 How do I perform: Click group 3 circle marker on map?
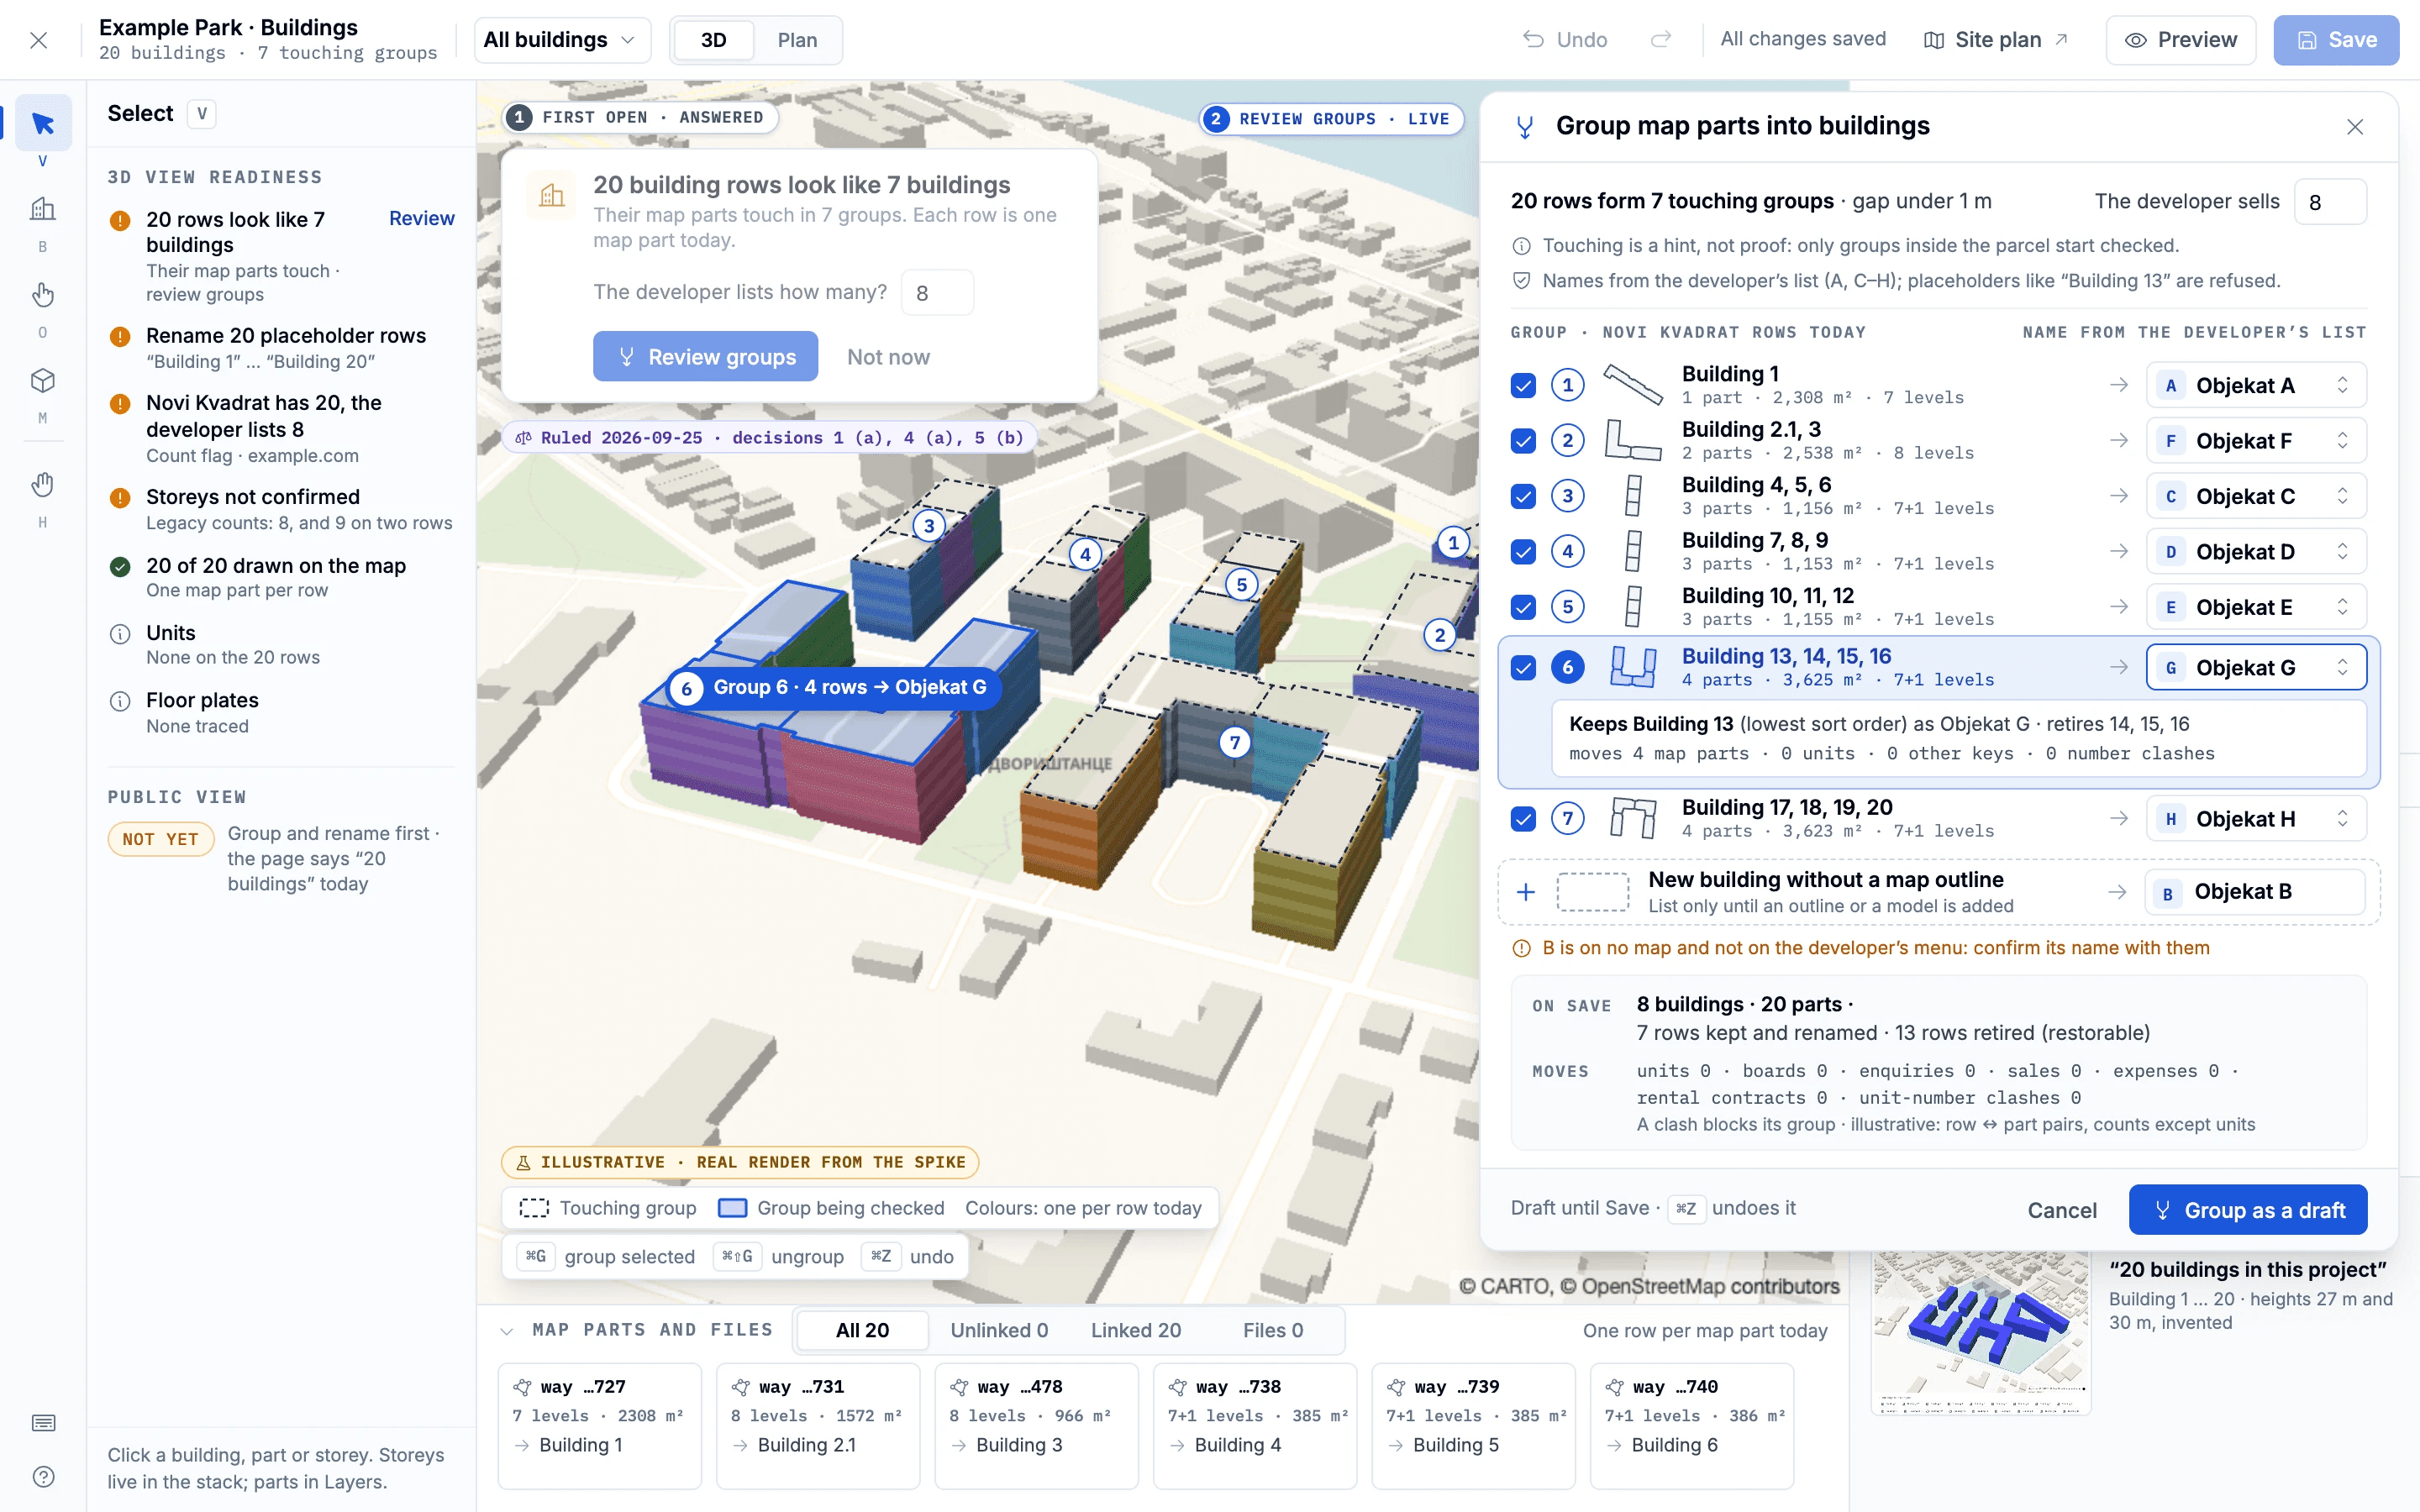pyautogui.click(x=929, y=525)
